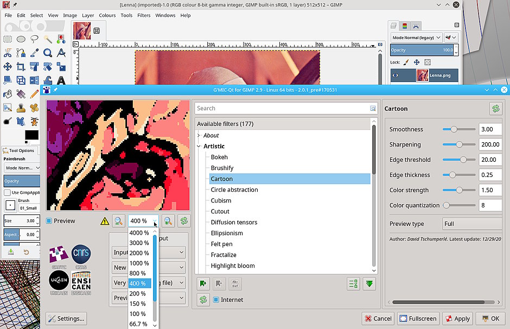The width and height of the screenshot is (510, 329).
Task: Open the Preview type Full dropdown
Action: click(471, 224)
